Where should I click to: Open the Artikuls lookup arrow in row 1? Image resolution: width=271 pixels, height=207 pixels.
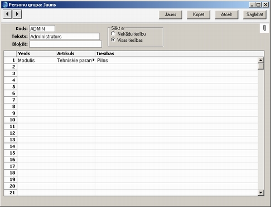94,60
